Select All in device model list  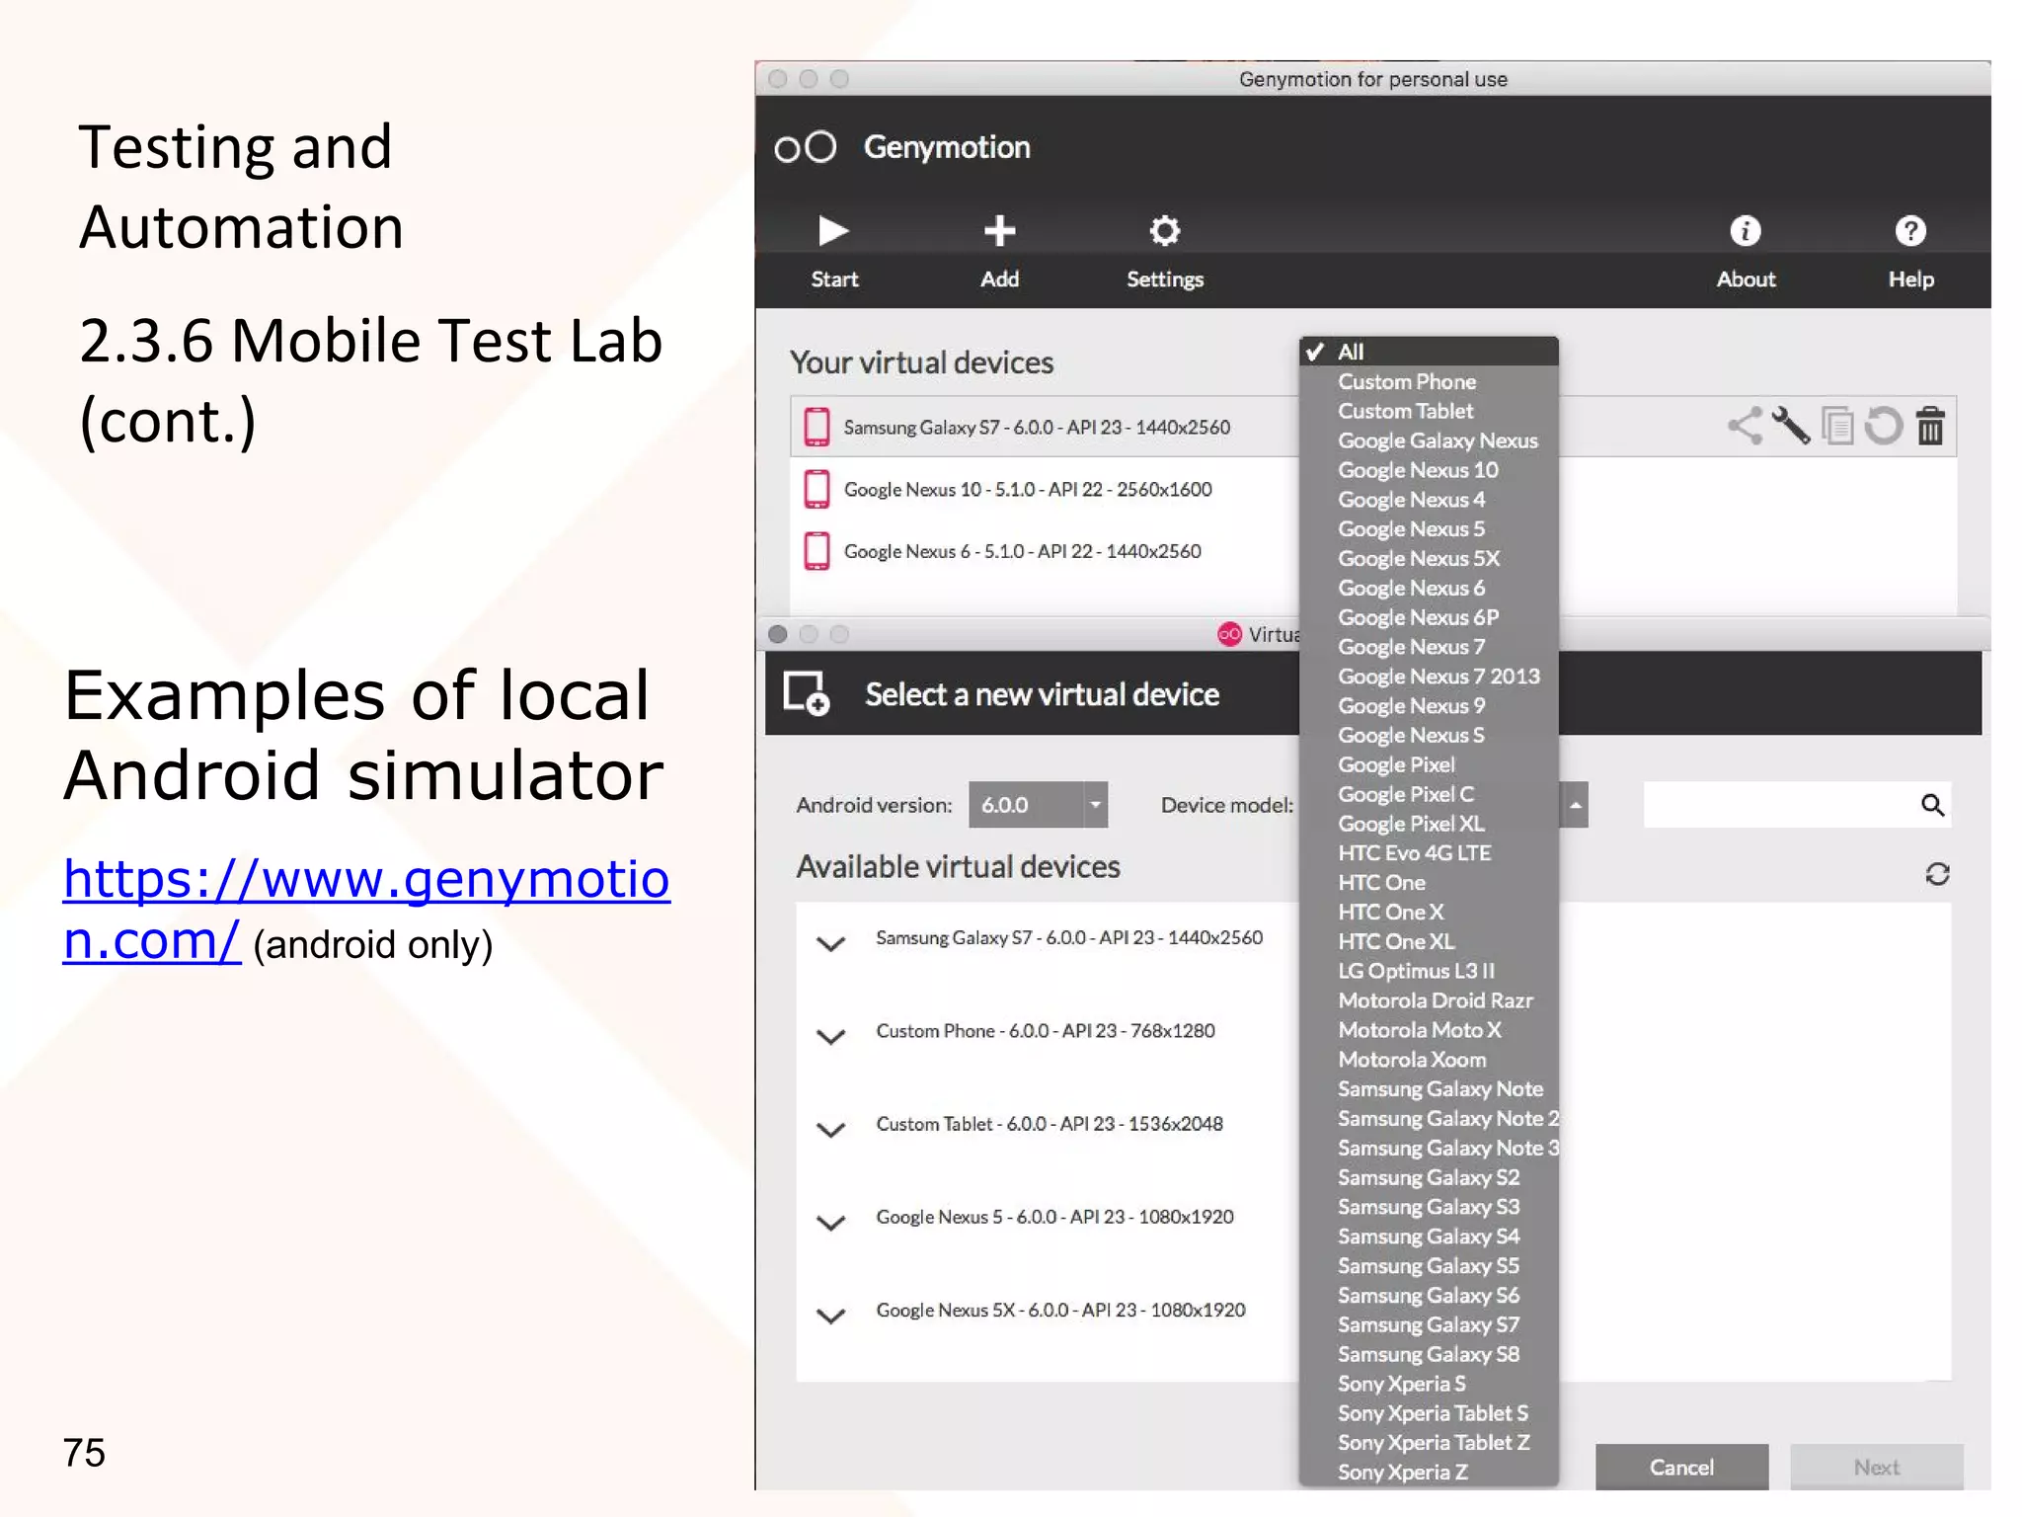1429,352
